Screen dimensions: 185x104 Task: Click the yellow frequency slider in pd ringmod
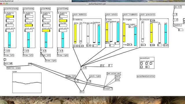(124, 32)
